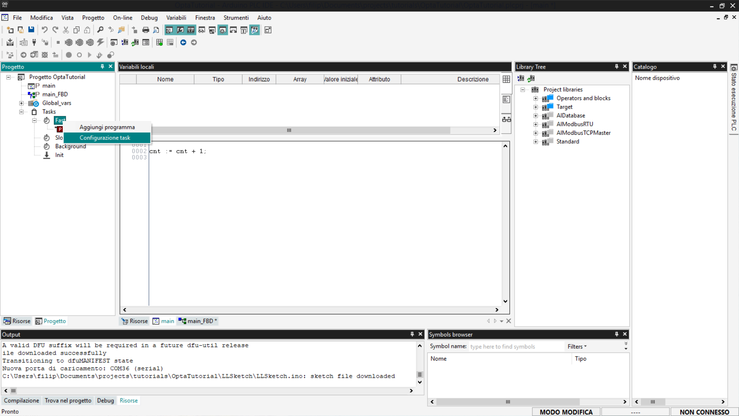Click the Undo arrow icon
Image resolution: width=739 pixels, height=416 pixels.
45,30
